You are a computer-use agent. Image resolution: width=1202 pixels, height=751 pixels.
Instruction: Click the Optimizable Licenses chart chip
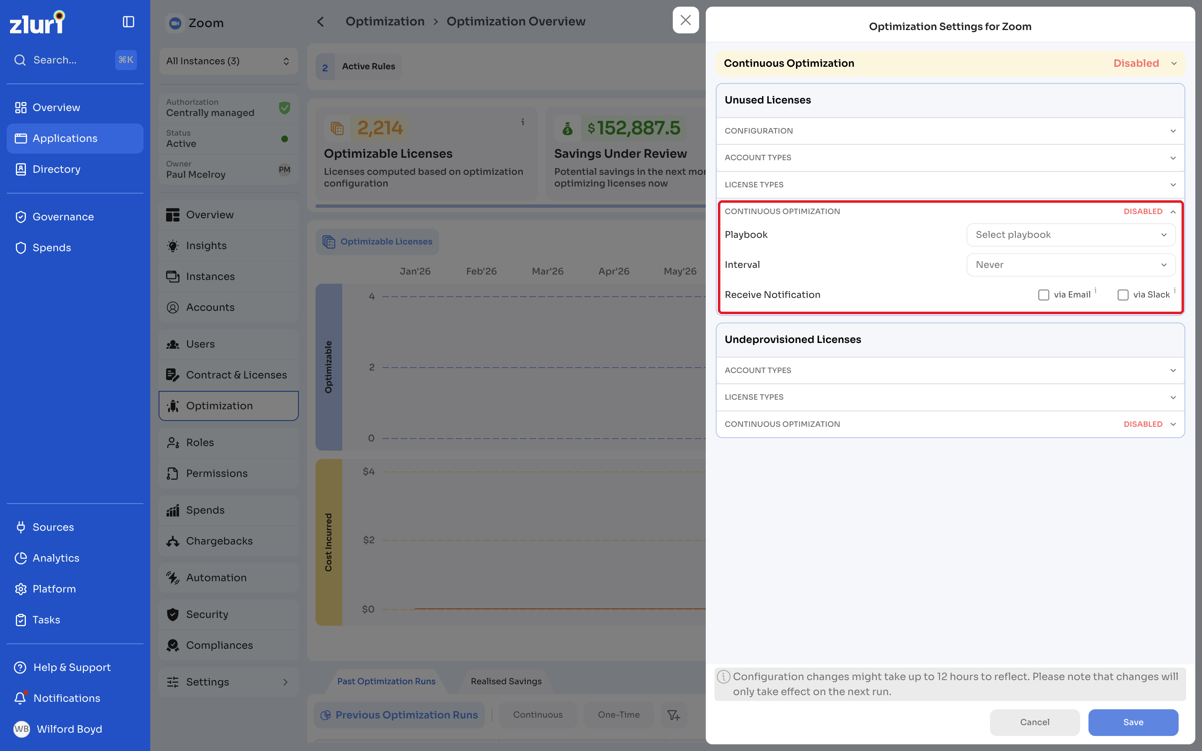(377, 242)
